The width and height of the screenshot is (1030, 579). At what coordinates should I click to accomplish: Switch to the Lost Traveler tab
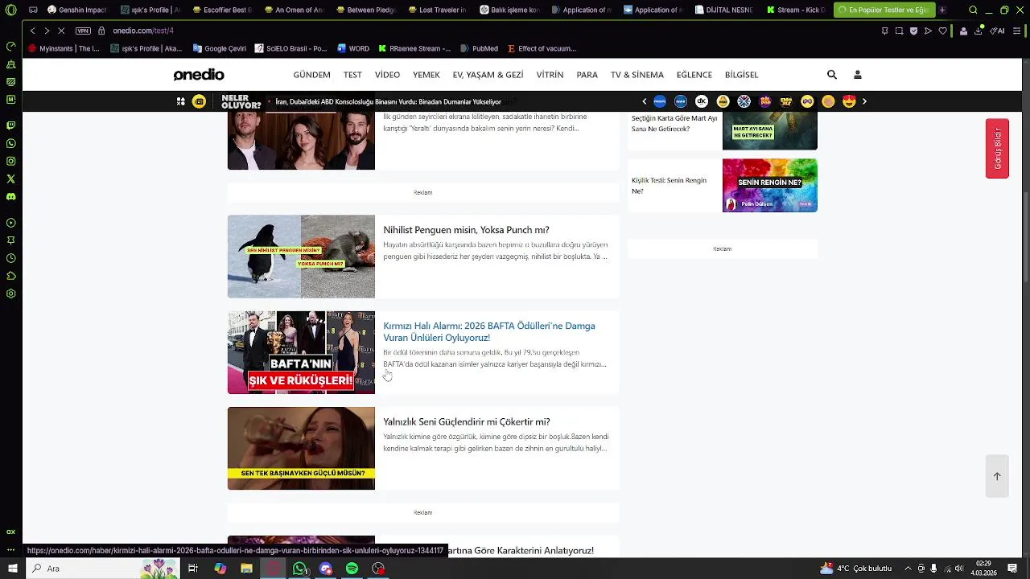point(438,10)
